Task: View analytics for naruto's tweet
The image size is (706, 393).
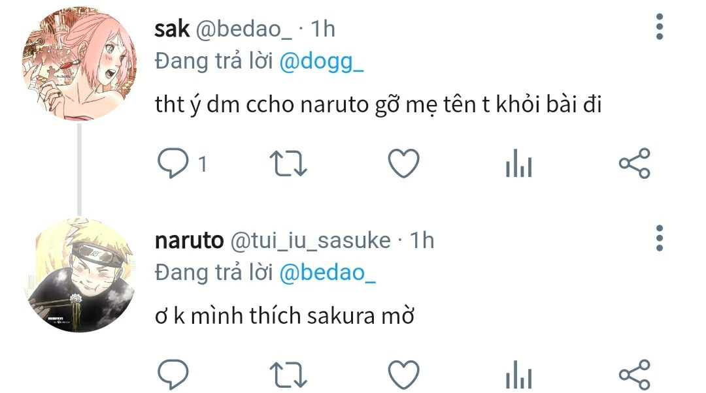Action: pos(519,375)
